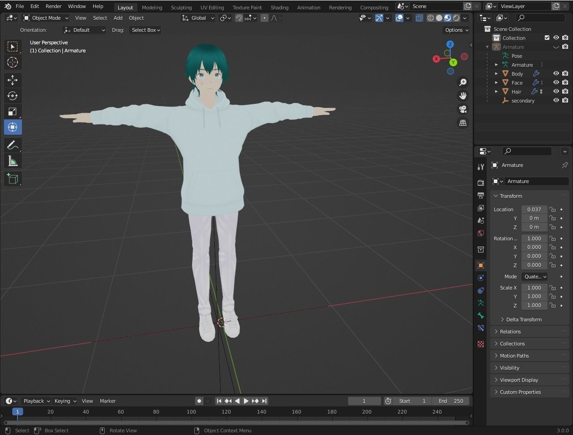The width and height of the screenshot is (573, 435).
Task: Uncheck the Collection exclude checkbox
Action: point(547,38)
